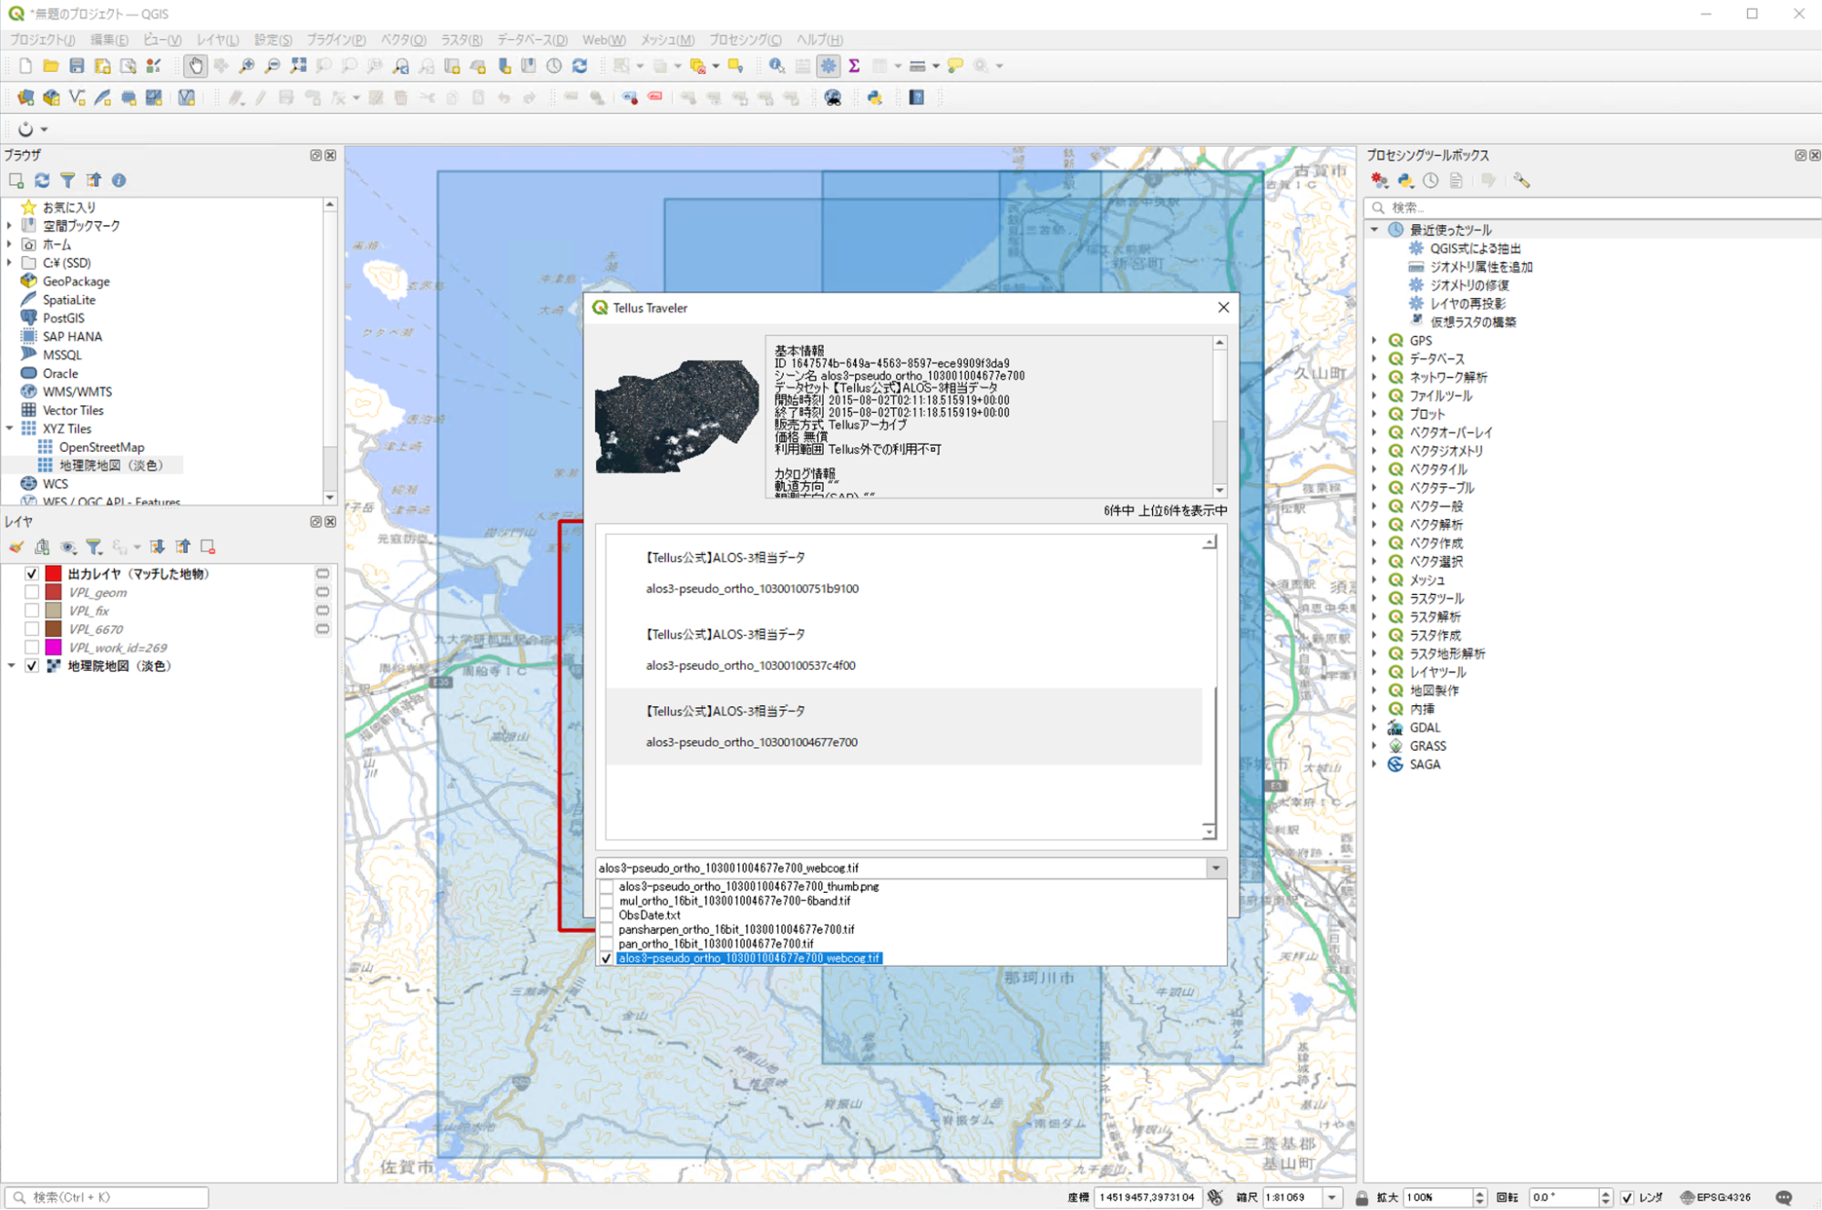Open Processing options wrench icon

pos(1521,180)
